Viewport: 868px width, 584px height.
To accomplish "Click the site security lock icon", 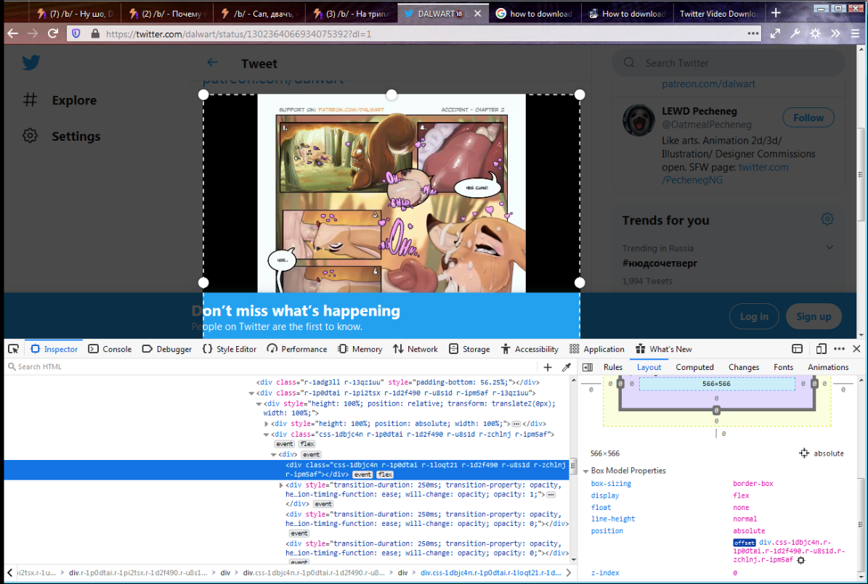I will pyautogui.click(x=94, y=34).
